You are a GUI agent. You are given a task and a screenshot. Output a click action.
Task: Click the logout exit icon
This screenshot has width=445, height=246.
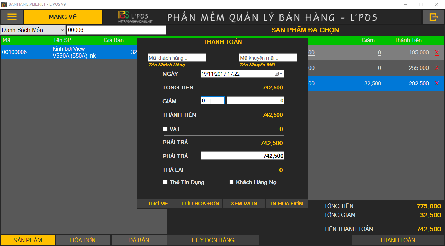coord(434,17)
